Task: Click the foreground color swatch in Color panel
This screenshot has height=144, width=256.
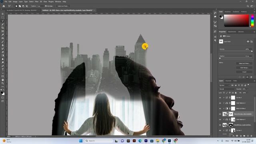Action: click(x=220, y=16)
